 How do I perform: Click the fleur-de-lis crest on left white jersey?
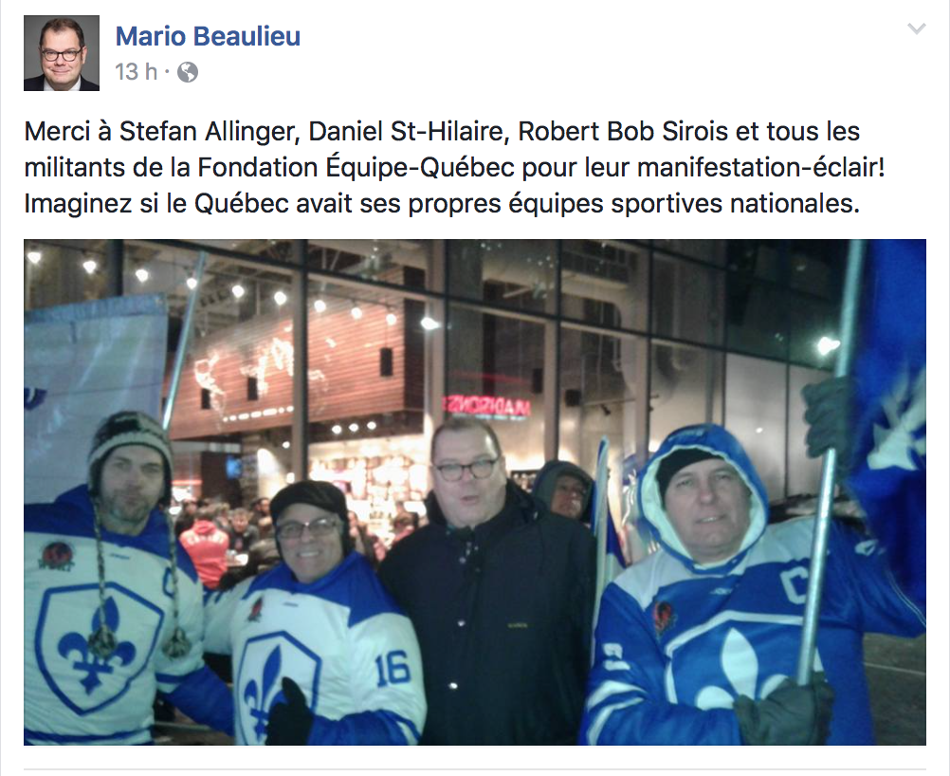coord(97,646)
